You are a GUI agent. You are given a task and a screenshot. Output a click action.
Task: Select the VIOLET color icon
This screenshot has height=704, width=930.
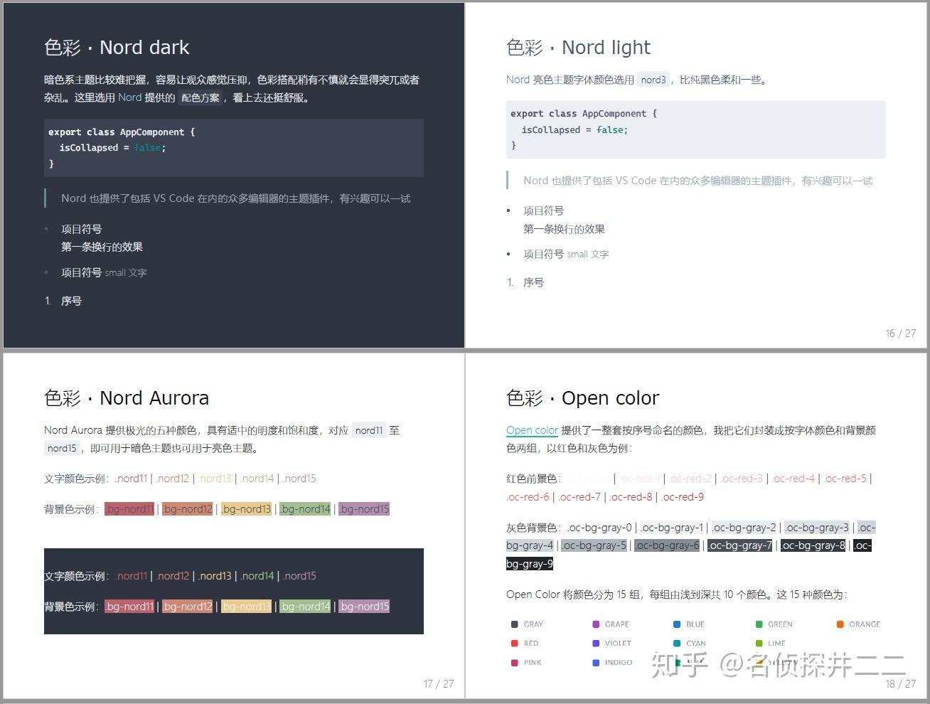click(x=594, y=643)
